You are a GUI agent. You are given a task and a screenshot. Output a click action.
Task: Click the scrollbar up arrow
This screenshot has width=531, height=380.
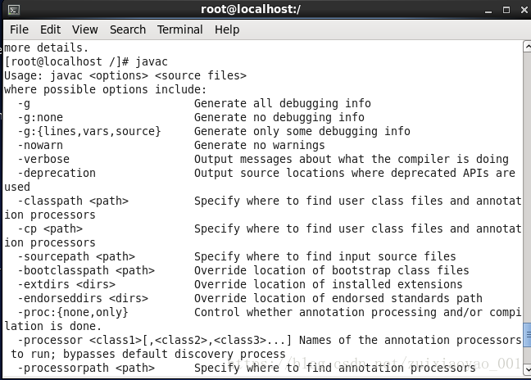click(527, 47)
